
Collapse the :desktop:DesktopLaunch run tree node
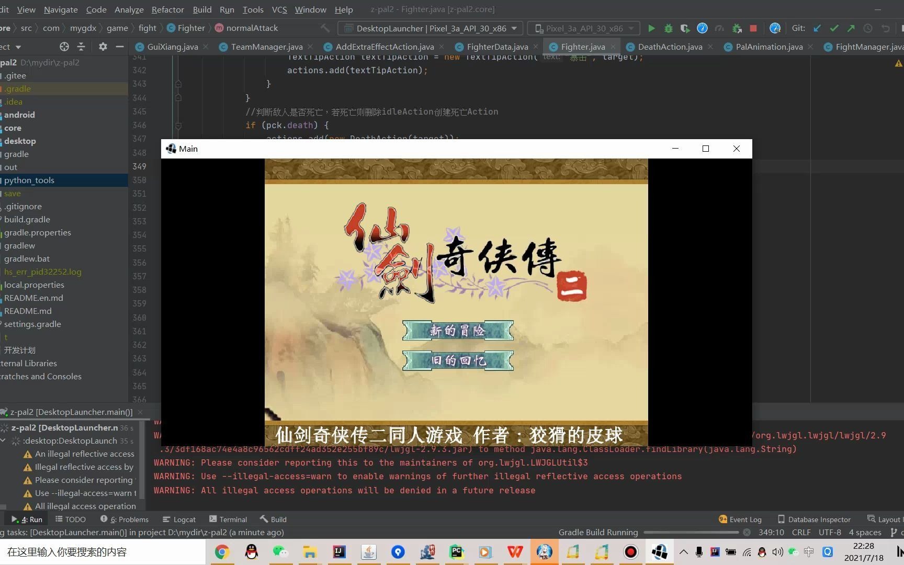4,440
